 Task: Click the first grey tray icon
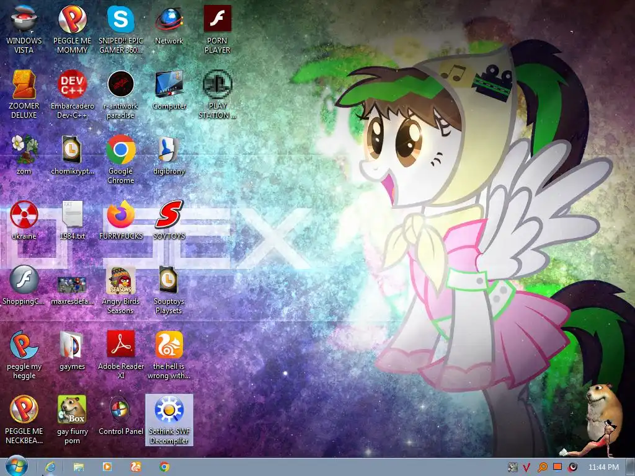pyautogui.click(x=512, y=467)
